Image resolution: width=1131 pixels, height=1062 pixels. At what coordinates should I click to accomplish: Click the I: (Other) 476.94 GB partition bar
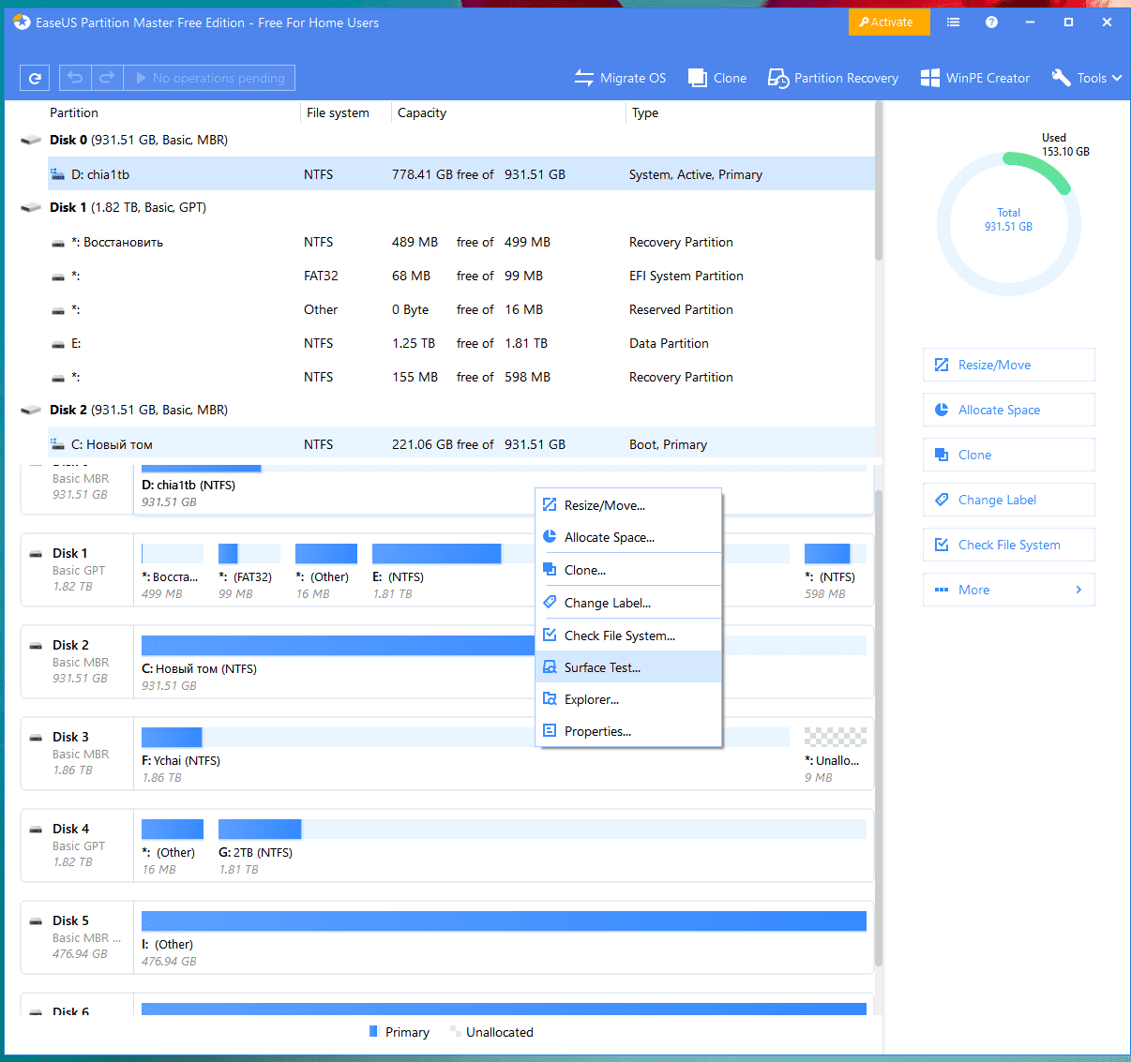coord(504,920)
